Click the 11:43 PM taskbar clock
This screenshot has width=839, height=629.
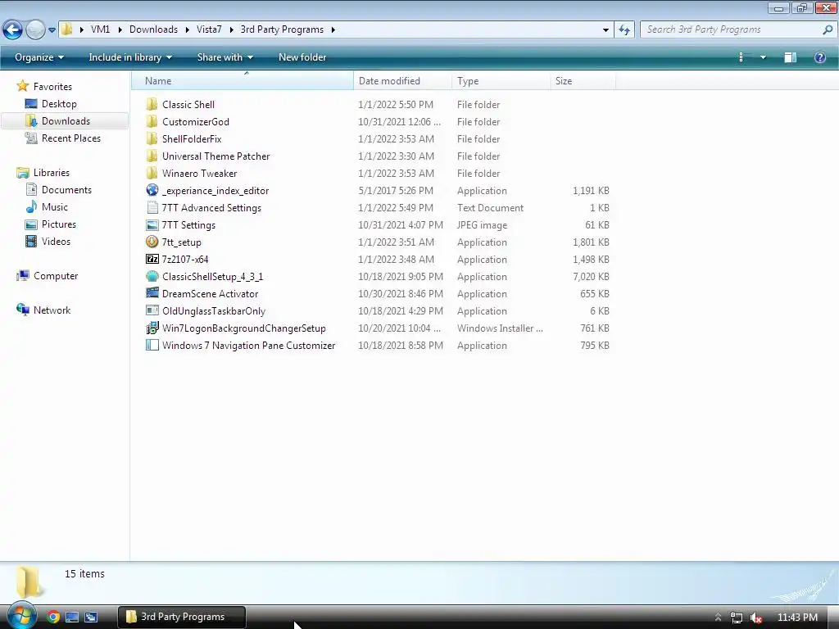pos(797,618)
